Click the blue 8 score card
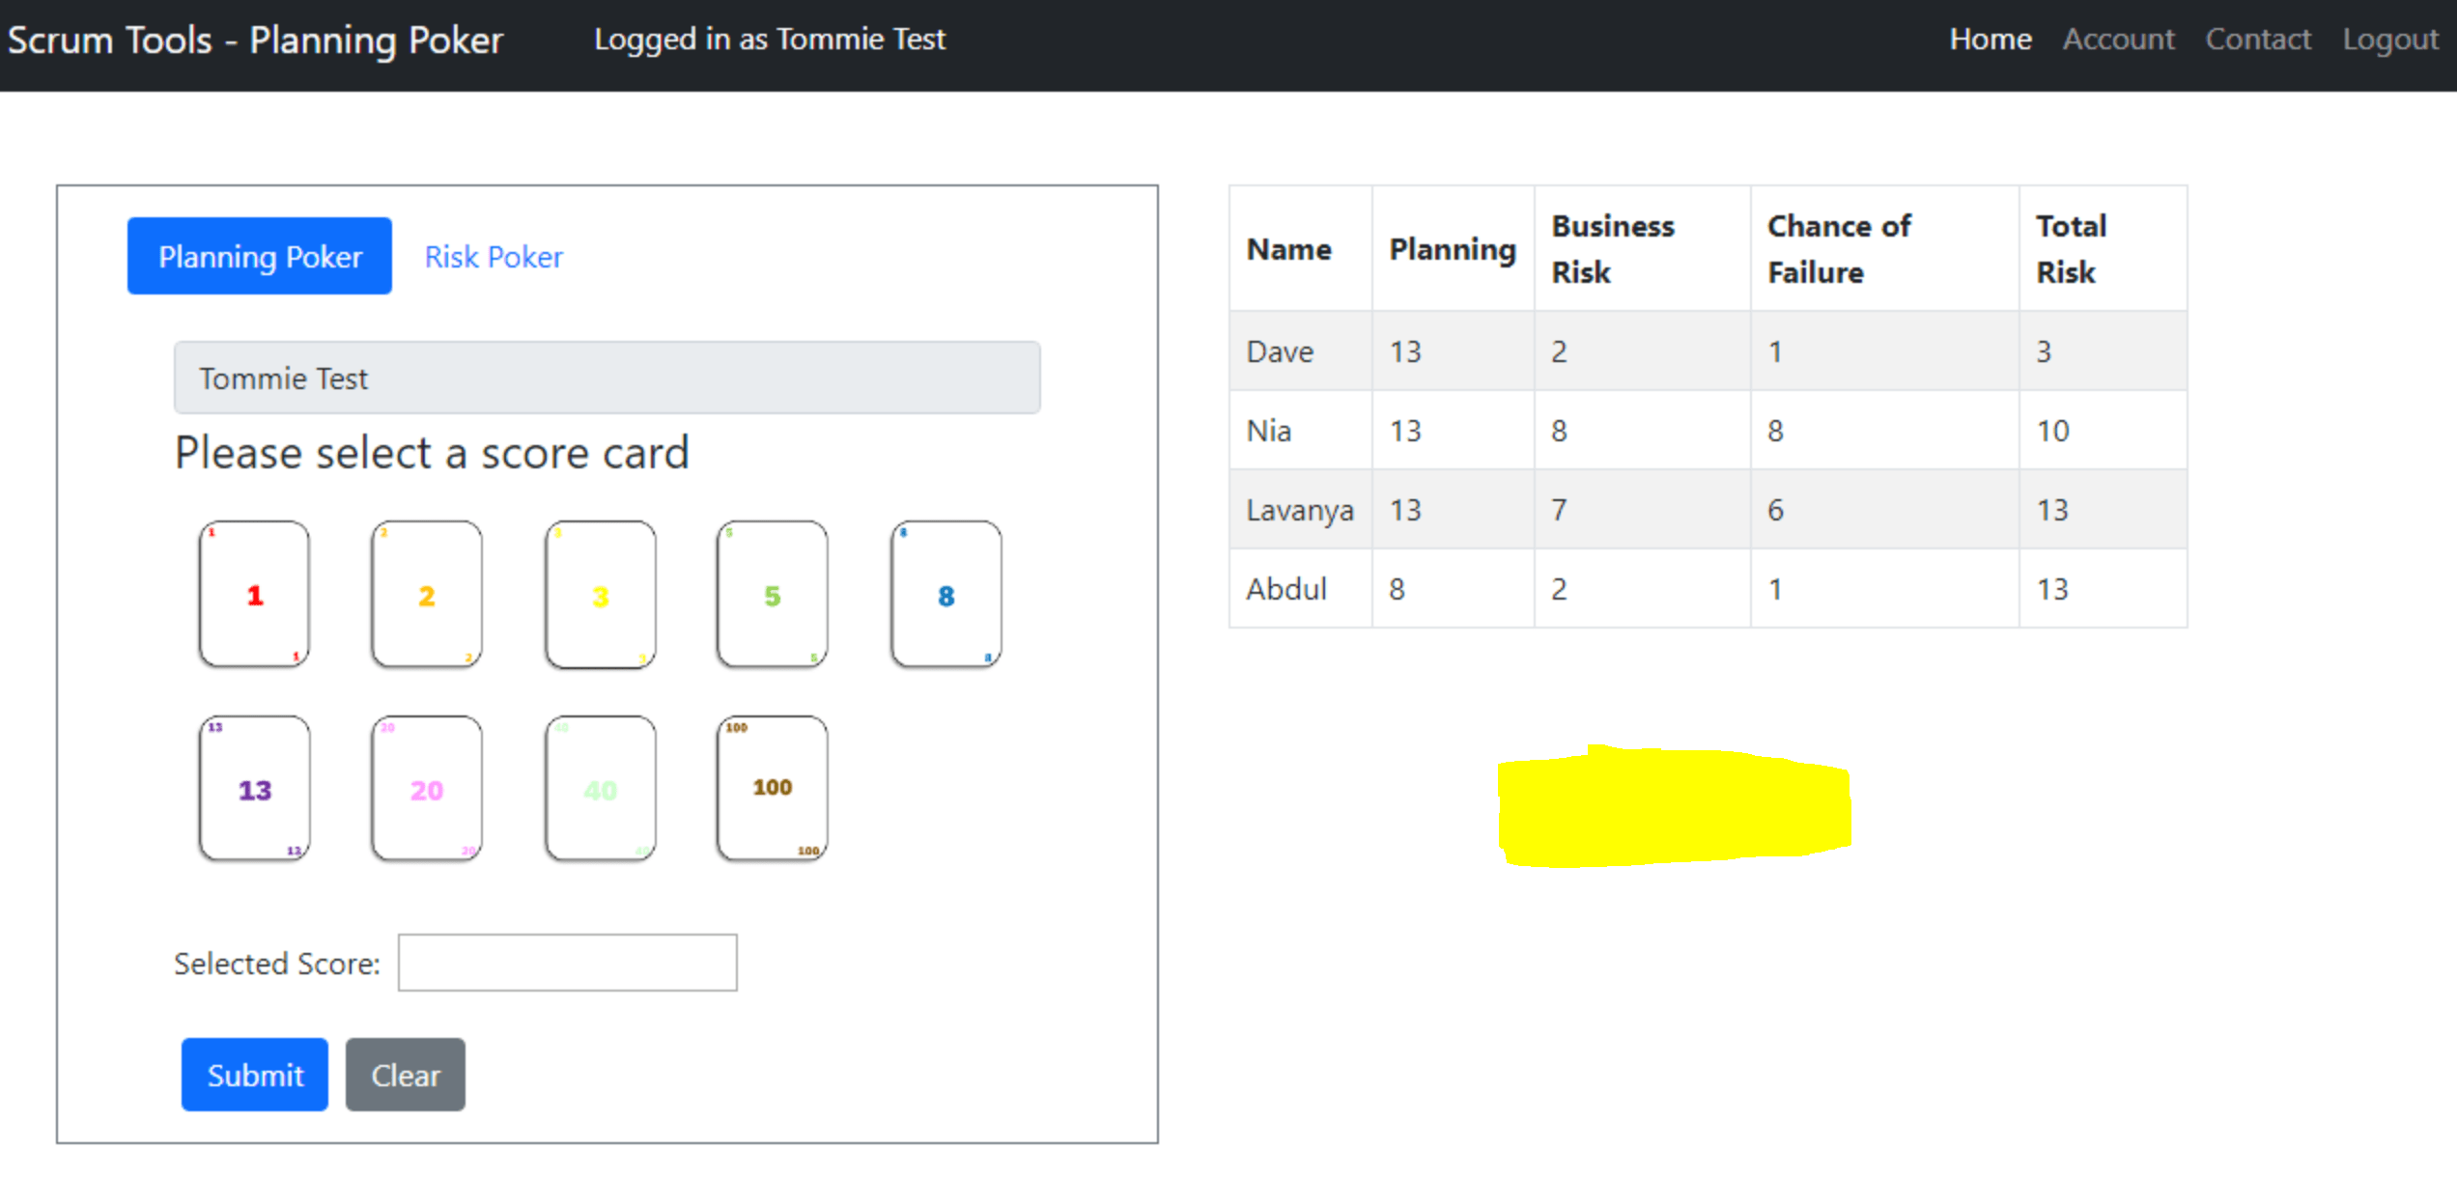The width and height of the screenshot is (2457, 1204). [946, 595]
